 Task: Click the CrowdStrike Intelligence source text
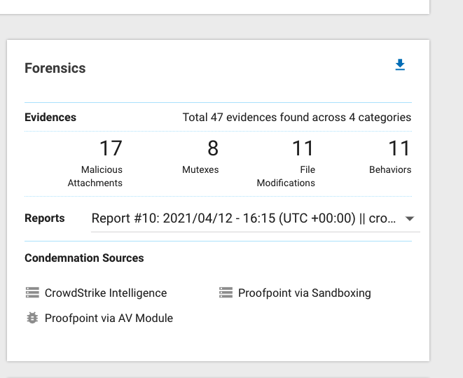[106, 293]
